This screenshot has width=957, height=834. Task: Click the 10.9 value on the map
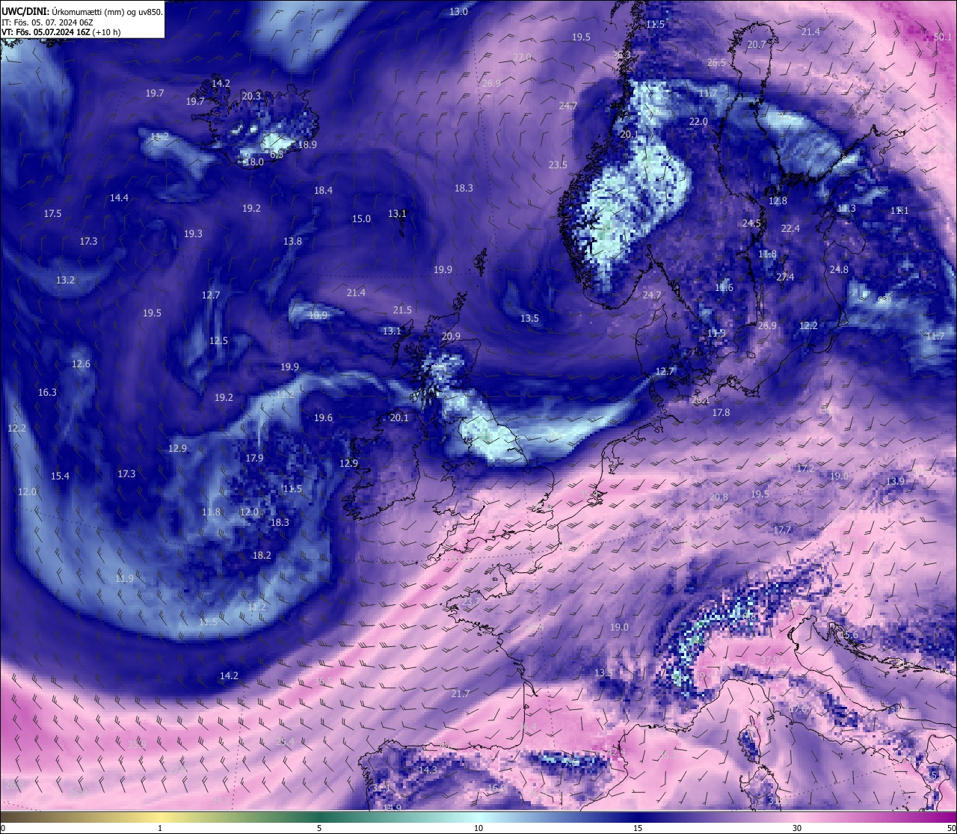(x=318, y=316)
